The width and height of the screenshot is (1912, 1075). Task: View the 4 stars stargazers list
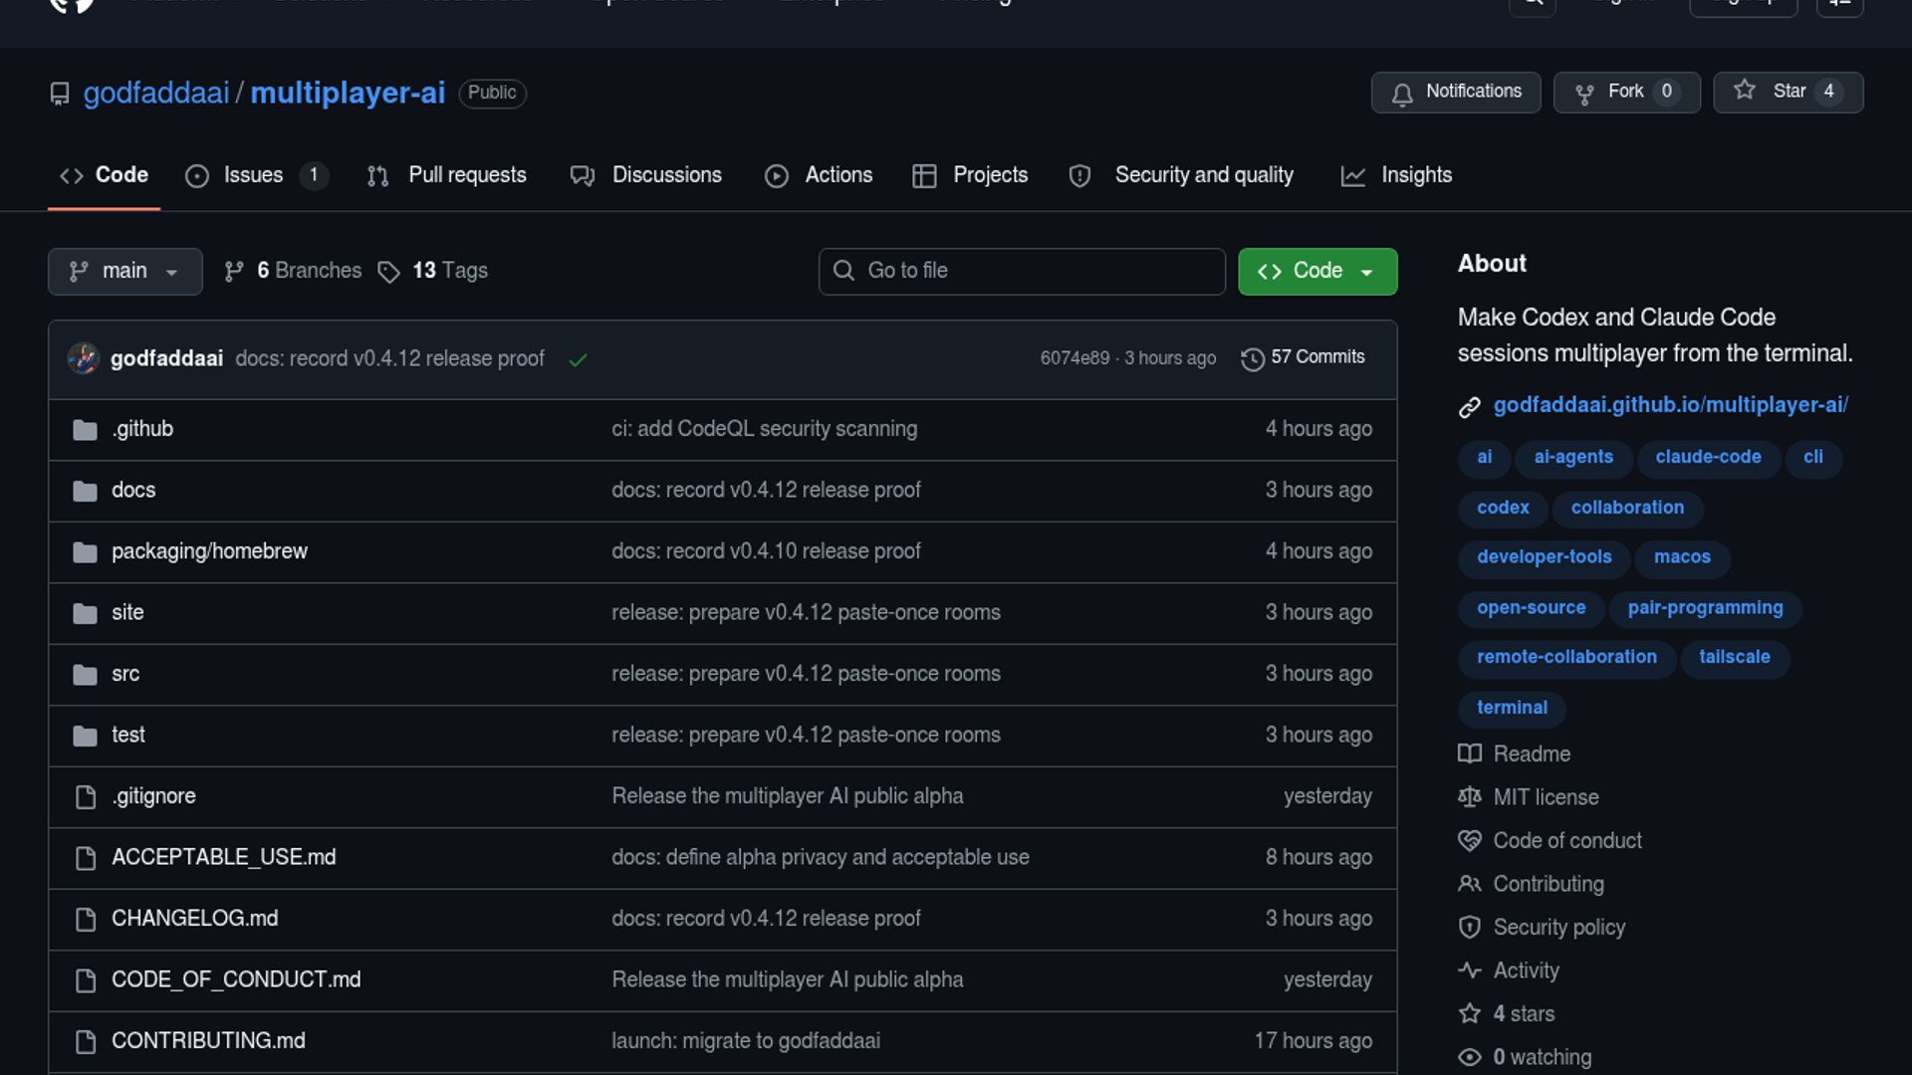coord(1507,1014)
